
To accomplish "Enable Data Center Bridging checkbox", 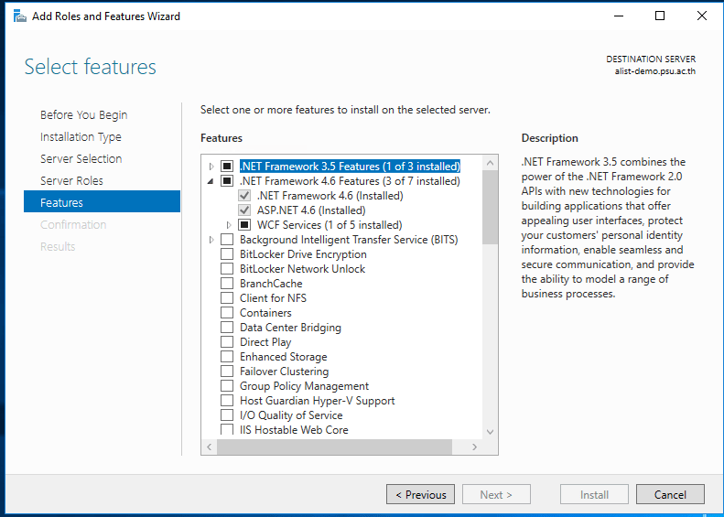I will coord(227,328).
